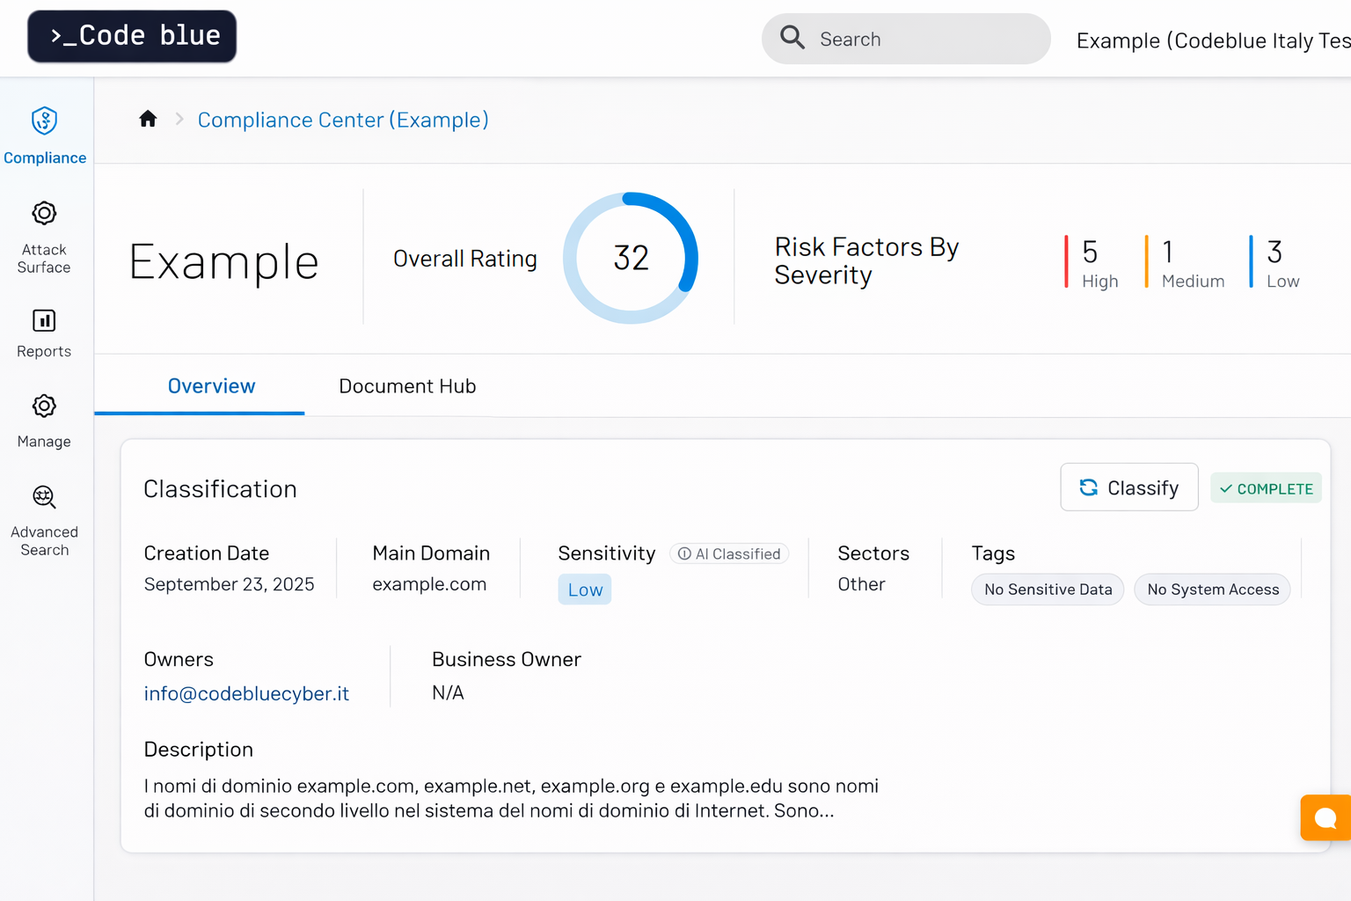Toggle the No System Access tag
Screen dimensions: 1351x901
[x=1212, y=590]
